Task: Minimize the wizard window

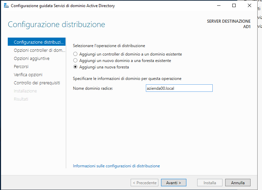Action: pyautogui.click(x=219, y=6)
